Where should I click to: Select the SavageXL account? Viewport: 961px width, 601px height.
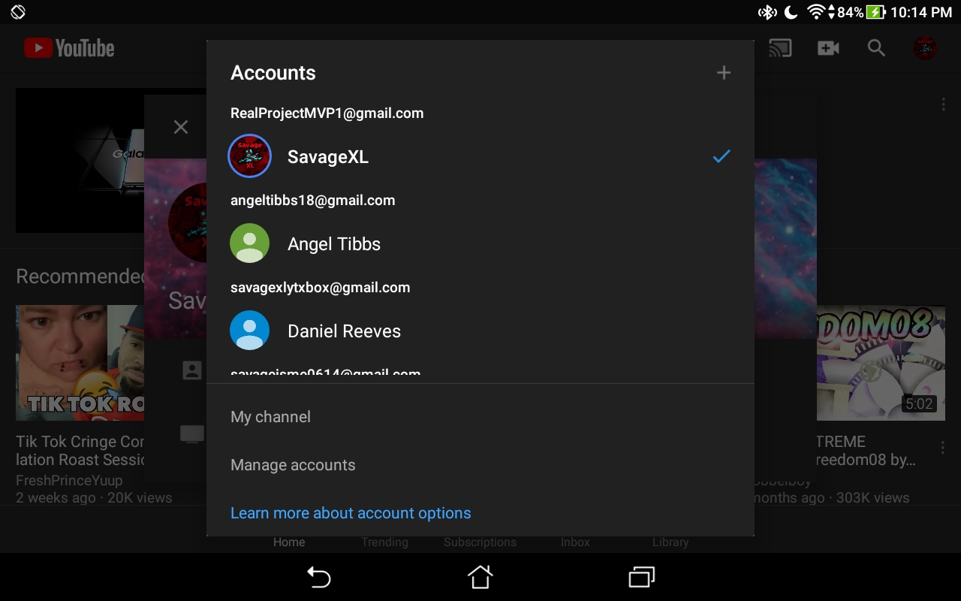click(x=480, y=156)
